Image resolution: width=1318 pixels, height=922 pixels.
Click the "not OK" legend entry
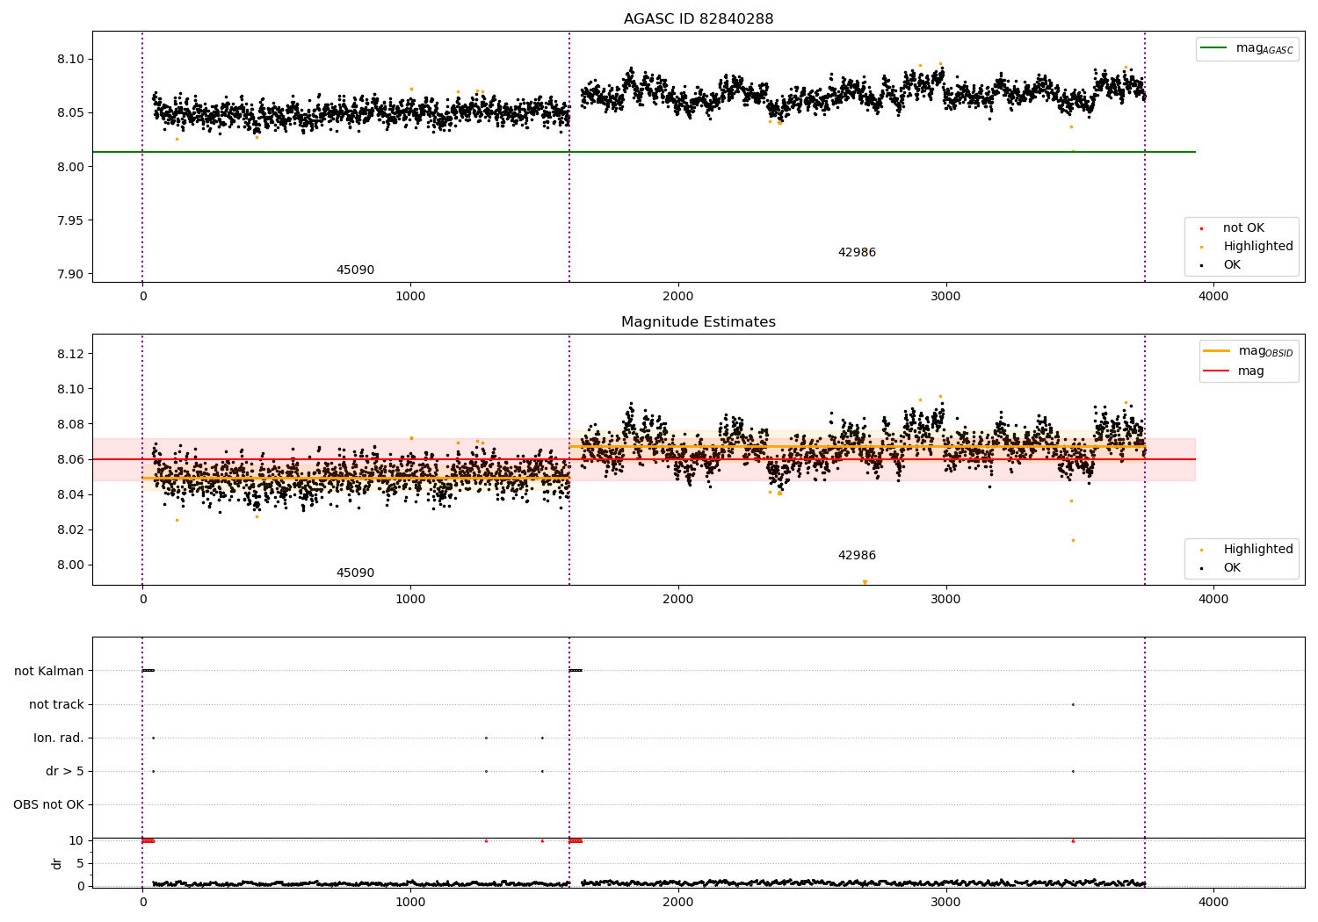tap(1243, 227)
